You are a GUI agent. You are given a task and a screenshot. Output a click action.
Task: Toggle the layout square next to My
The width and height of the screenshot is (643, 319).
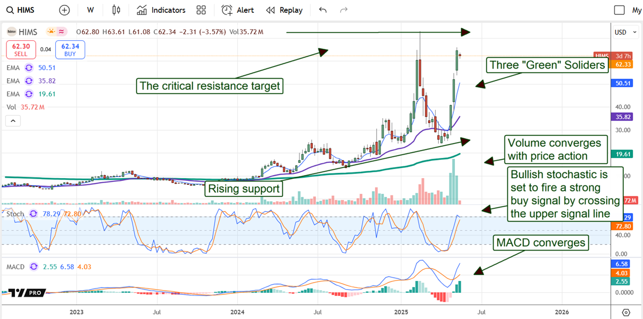tap(620, 10)
